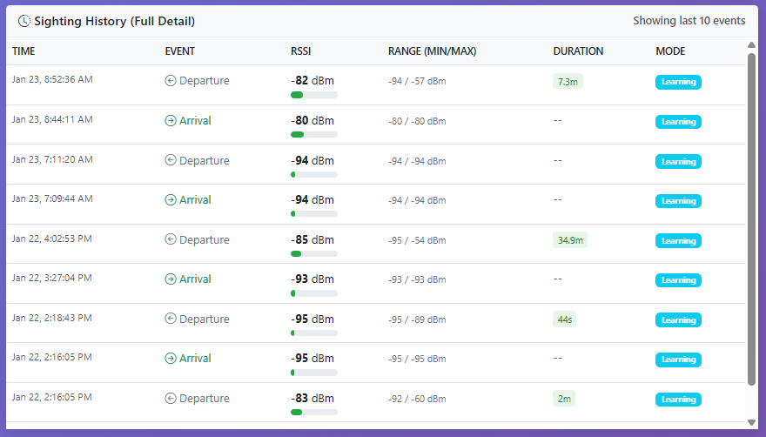Click the Departure icon at 8:52:36 AM
This screenshot has width=766, height=437.
171,81
